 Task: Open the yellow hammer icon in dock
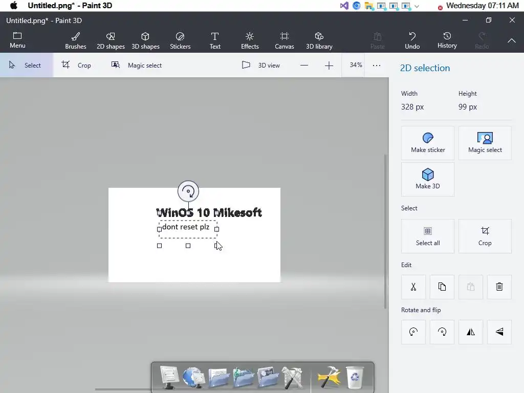329,377
